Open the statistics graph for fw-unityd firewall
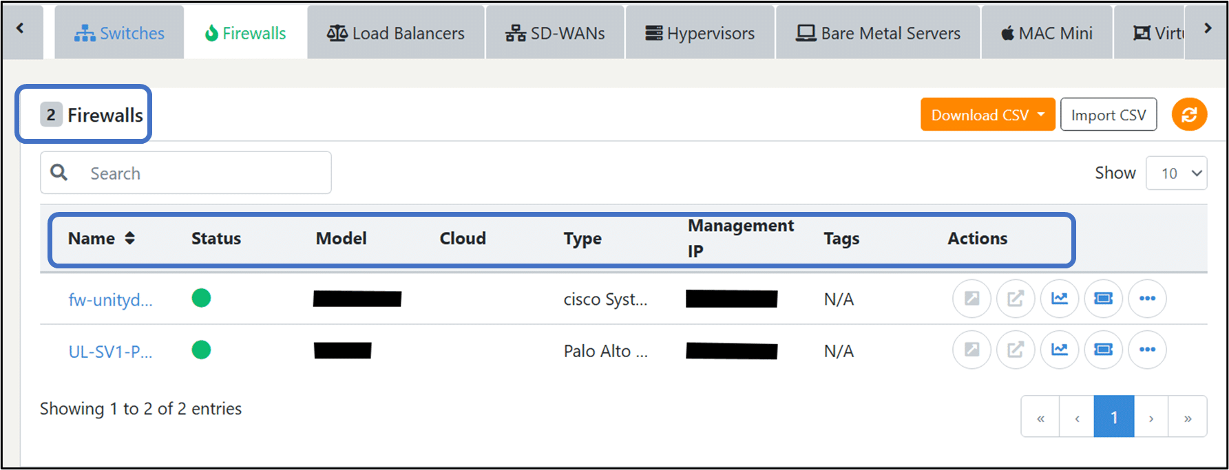The width and height of the screenshot is (1229, 470). [x=1060, y=299]
